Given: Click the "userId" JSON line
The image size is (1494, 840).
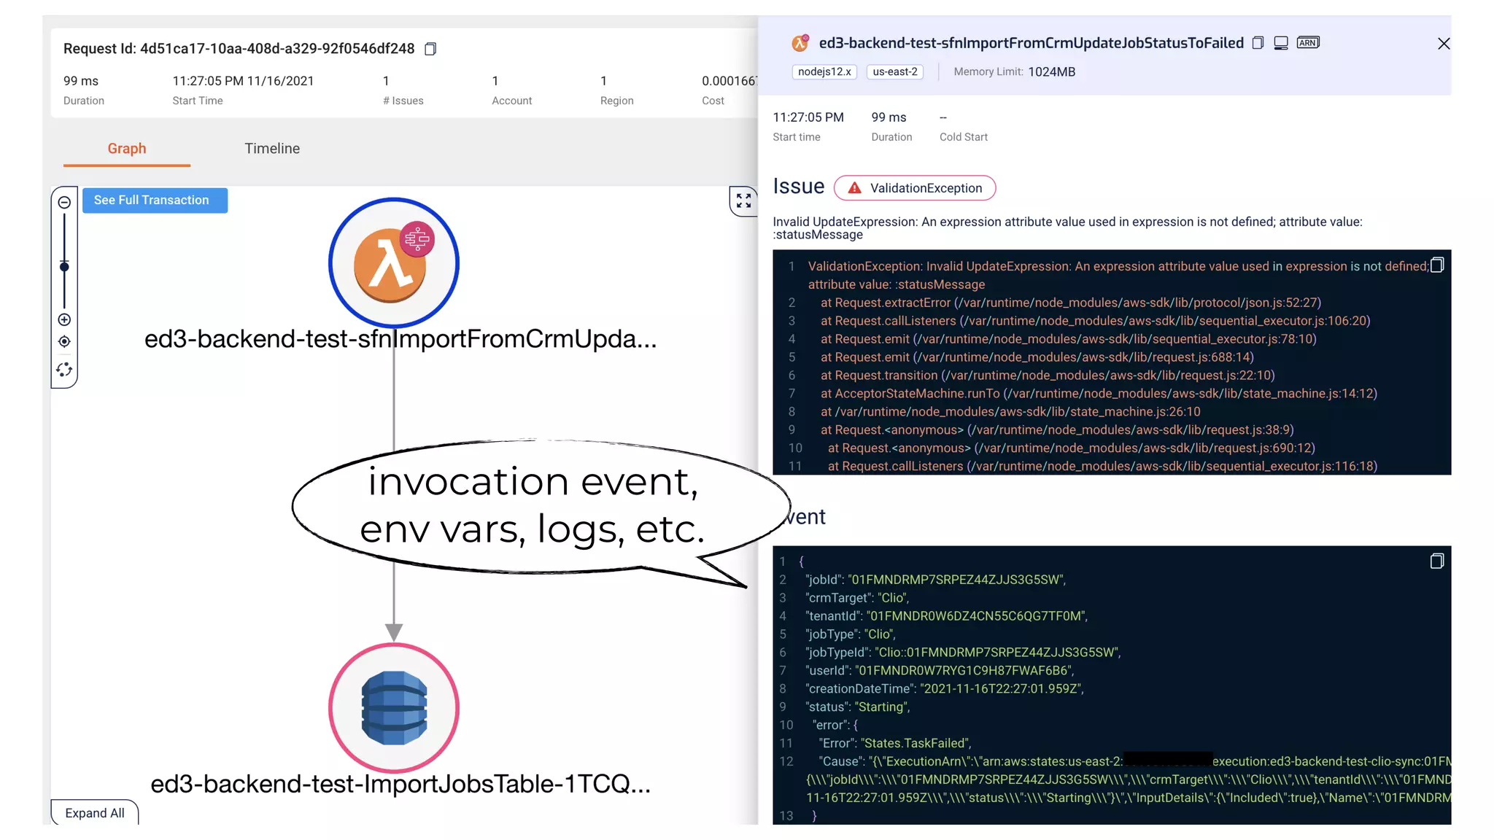Looking at the screenshot, I should click(x=940, y=671).
